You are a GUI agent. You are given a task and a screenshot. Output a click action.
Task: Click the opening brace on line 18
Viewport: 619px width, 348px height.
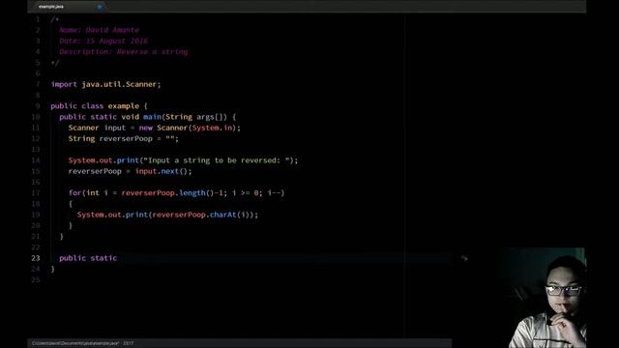point(71,204)
